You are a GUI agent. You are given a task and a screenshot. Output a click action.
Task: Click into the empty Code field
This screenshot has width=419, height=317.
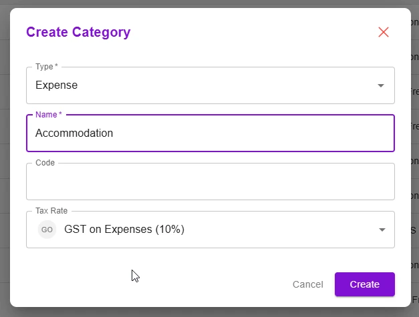210,182
